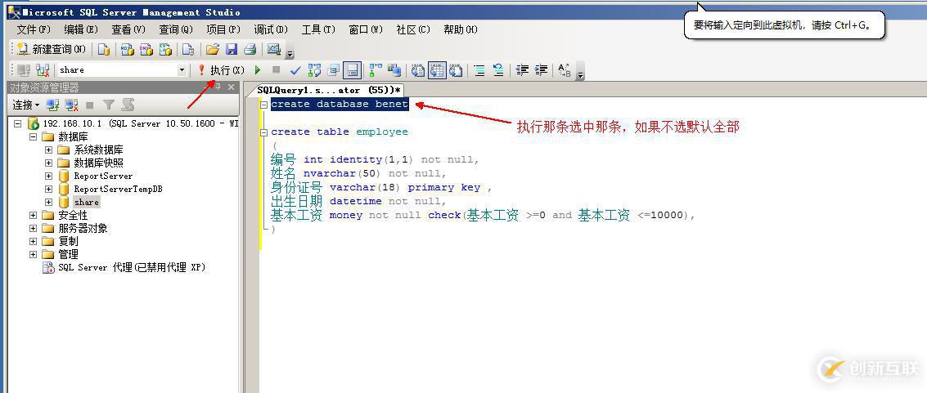Viewport: 927px width, 393px height.
Task: Toggle IntelliSense Enabled
Action: (x=353, y=70)
